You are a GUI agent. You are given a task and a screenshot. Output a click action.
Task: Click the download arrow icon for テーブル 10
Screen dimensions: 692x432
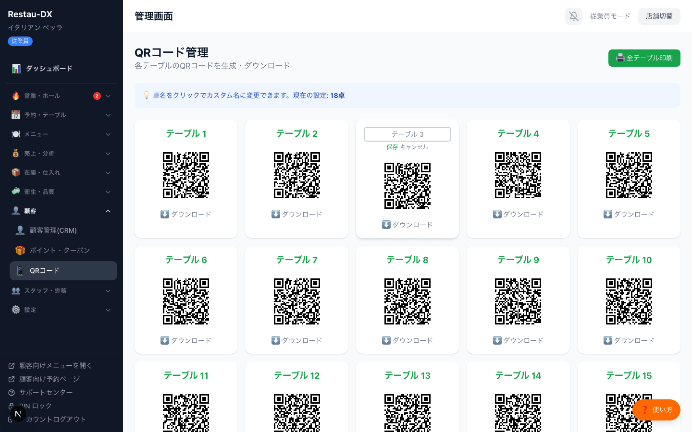point(608,340)
